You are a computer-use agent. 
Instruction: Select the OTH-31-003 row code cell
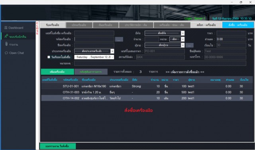point(71,92)
